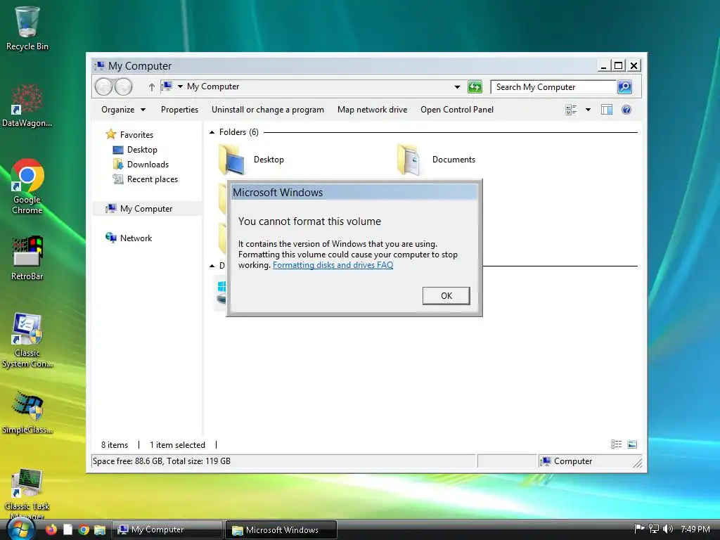
Task: Open the DataWagon desktop shortcut
Action: [27, 105]
